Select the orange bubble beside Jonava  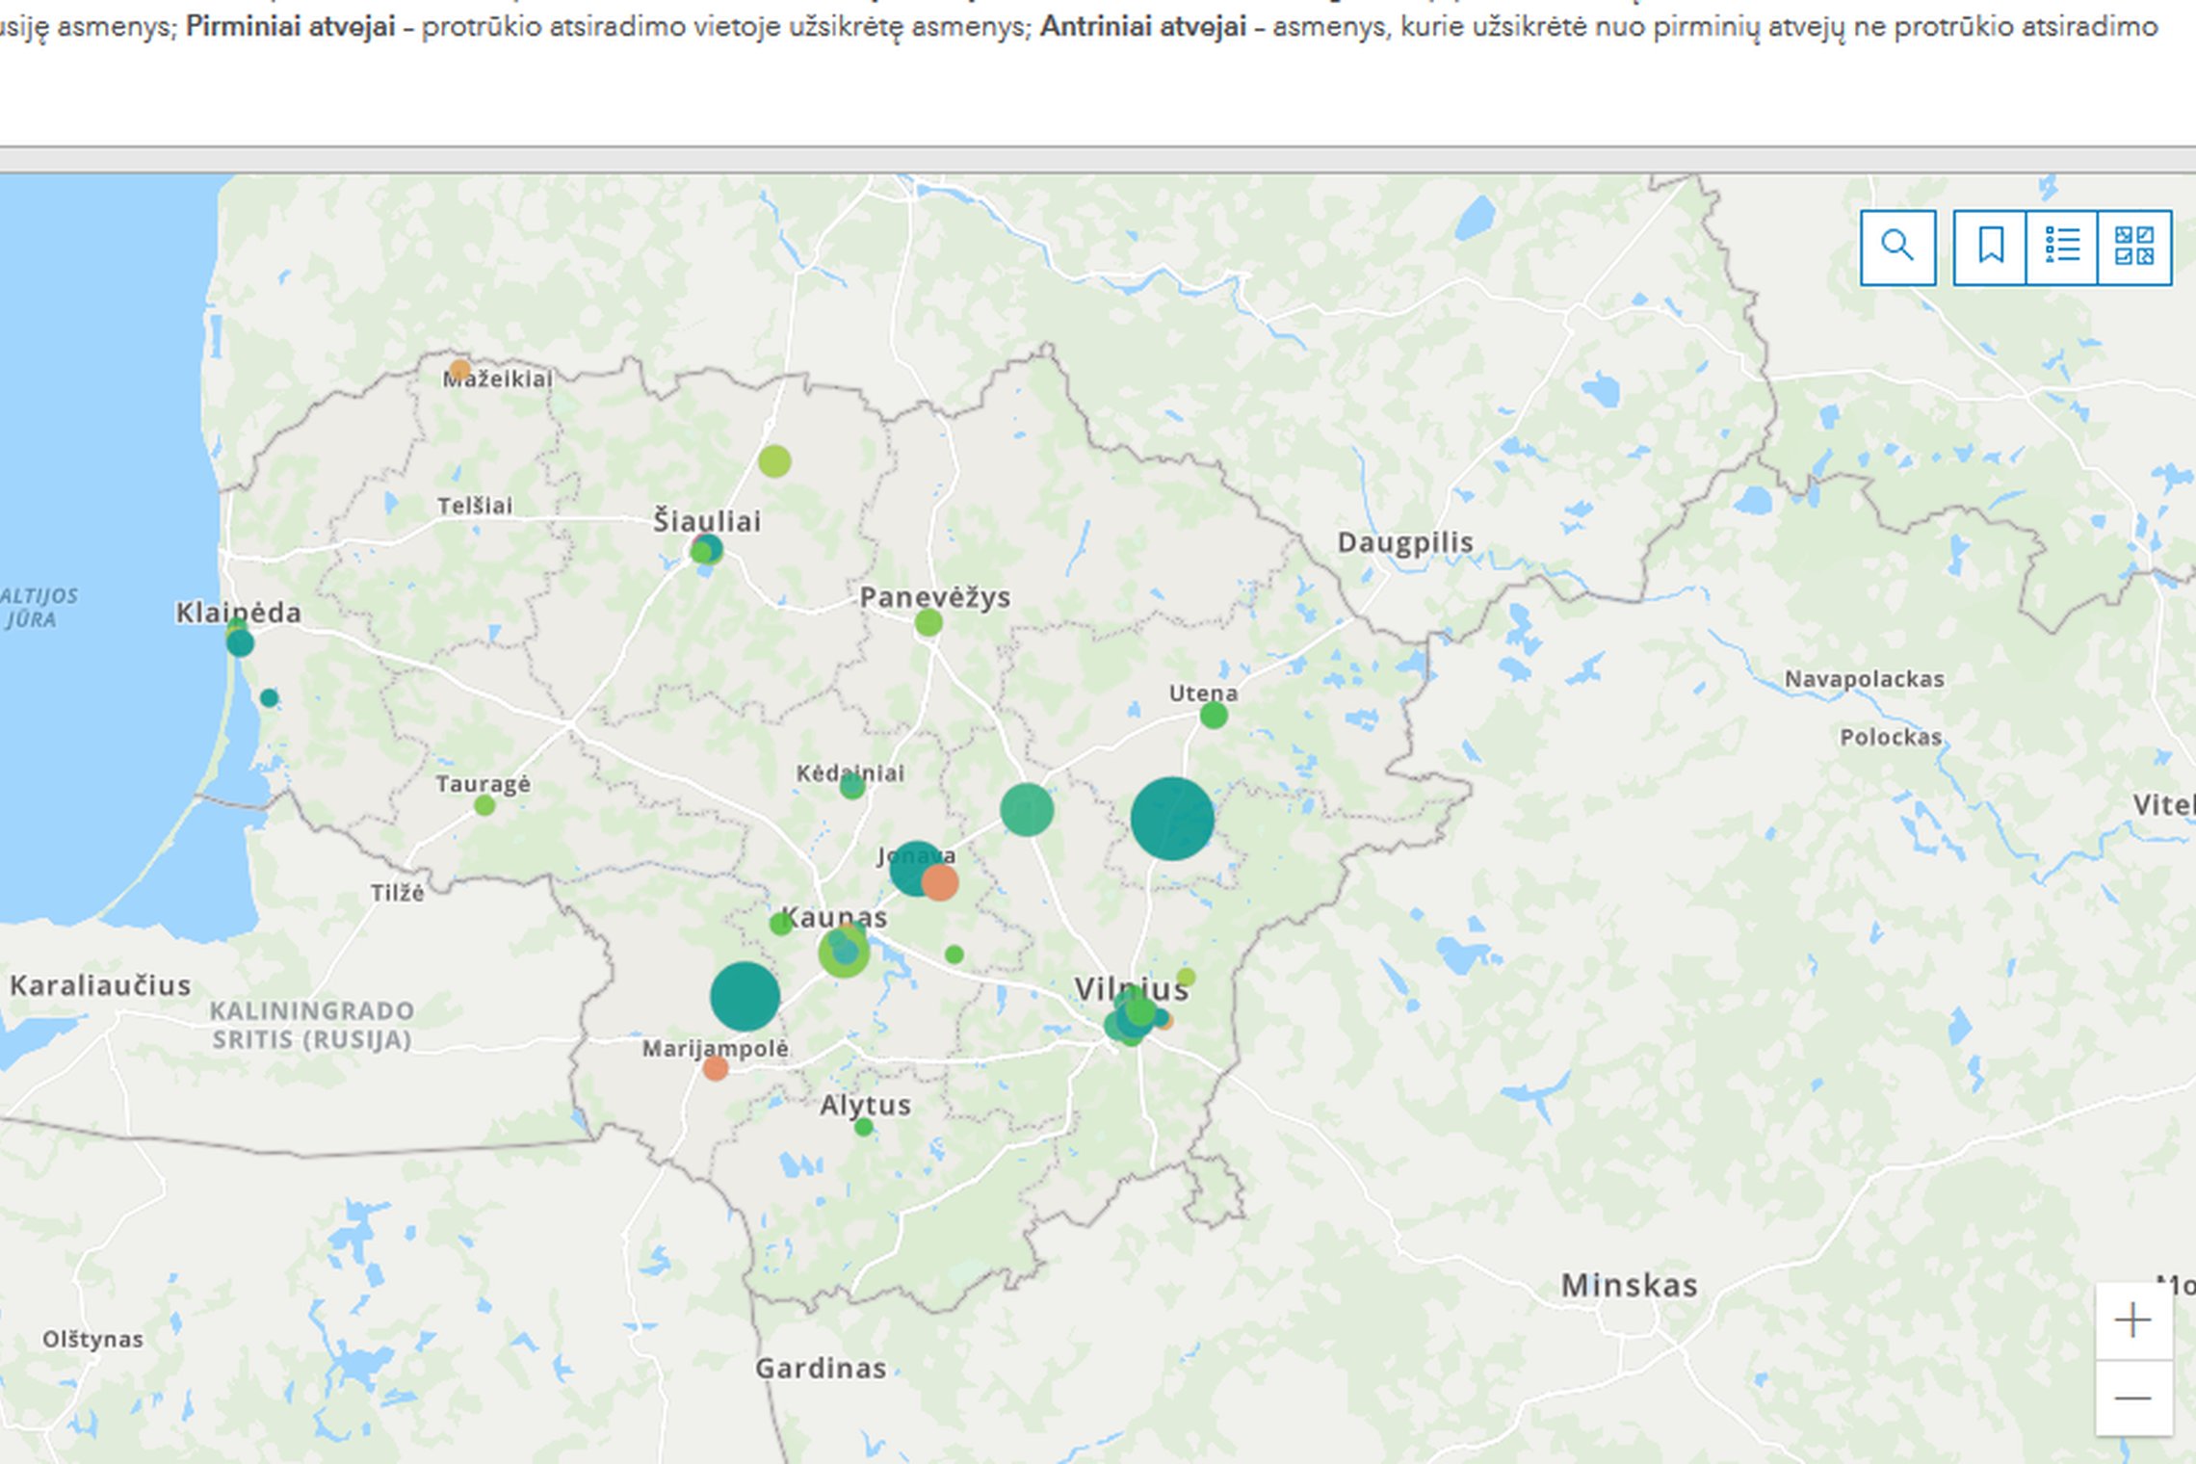[x=940, y=881]
